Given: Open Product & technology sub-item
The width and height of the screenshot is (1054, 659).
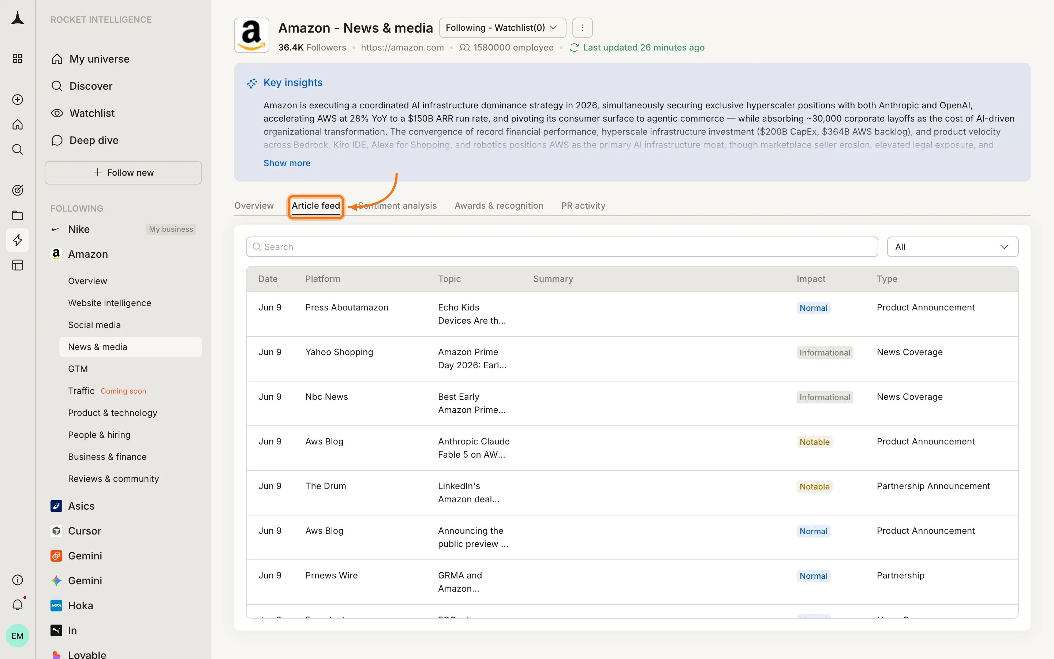Looking at the screenshot, I should pos(112,413).
